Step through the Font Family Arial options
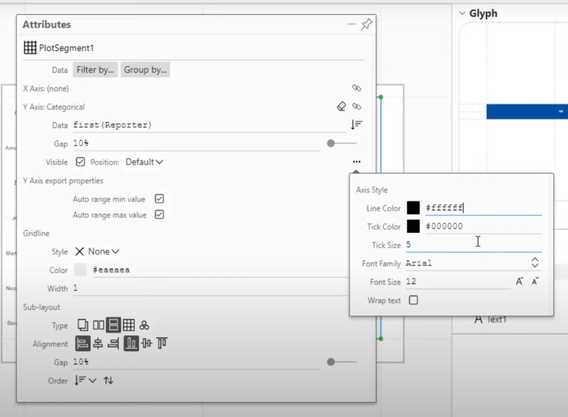This screenshot has height=417, width=568. pos(535,263)
